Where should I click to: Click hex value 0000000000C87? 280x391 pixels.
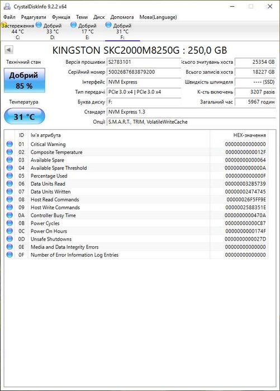pyautogui.click(x=245, y=223)
